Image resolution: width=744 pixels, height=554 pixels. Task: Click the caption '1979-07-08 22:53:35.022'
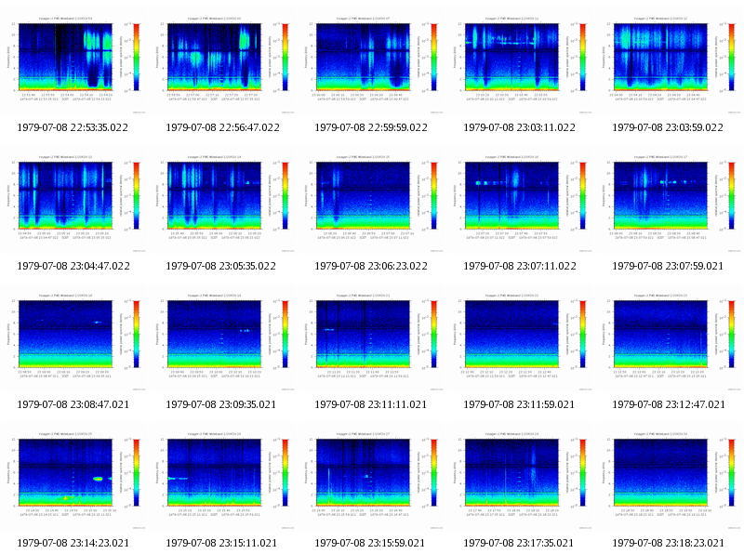click(73, 127)
